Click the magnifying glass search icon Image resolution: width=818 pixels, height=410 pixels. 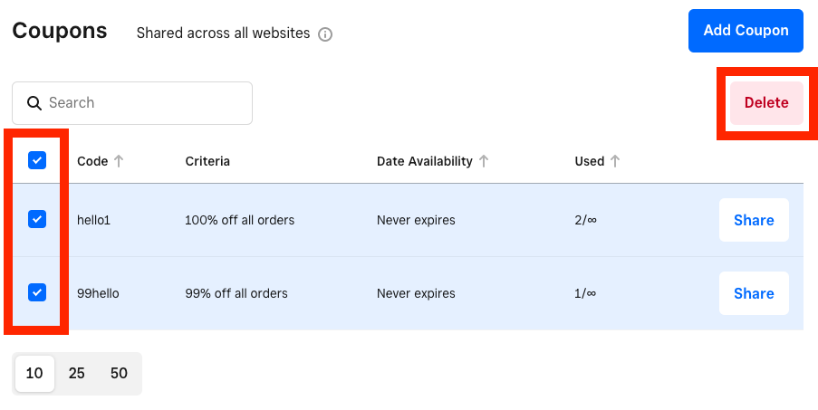34,103
